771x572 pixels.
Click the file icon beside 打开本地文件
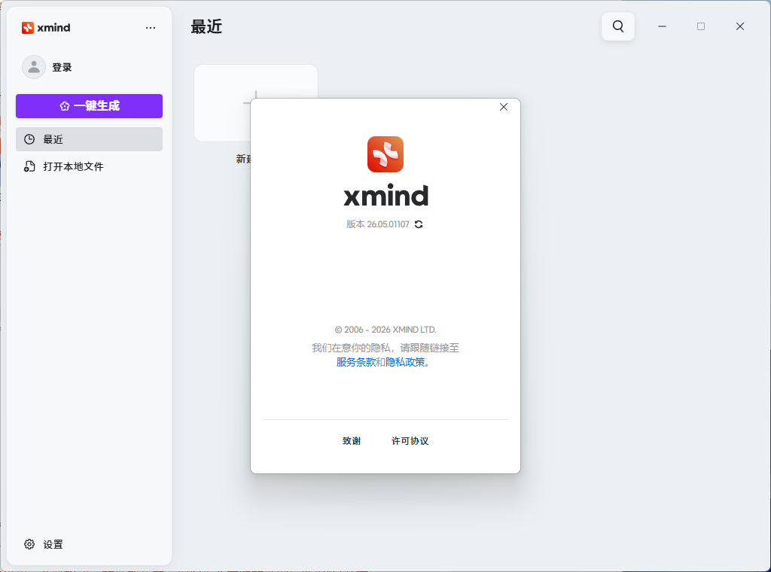point(29,166)
